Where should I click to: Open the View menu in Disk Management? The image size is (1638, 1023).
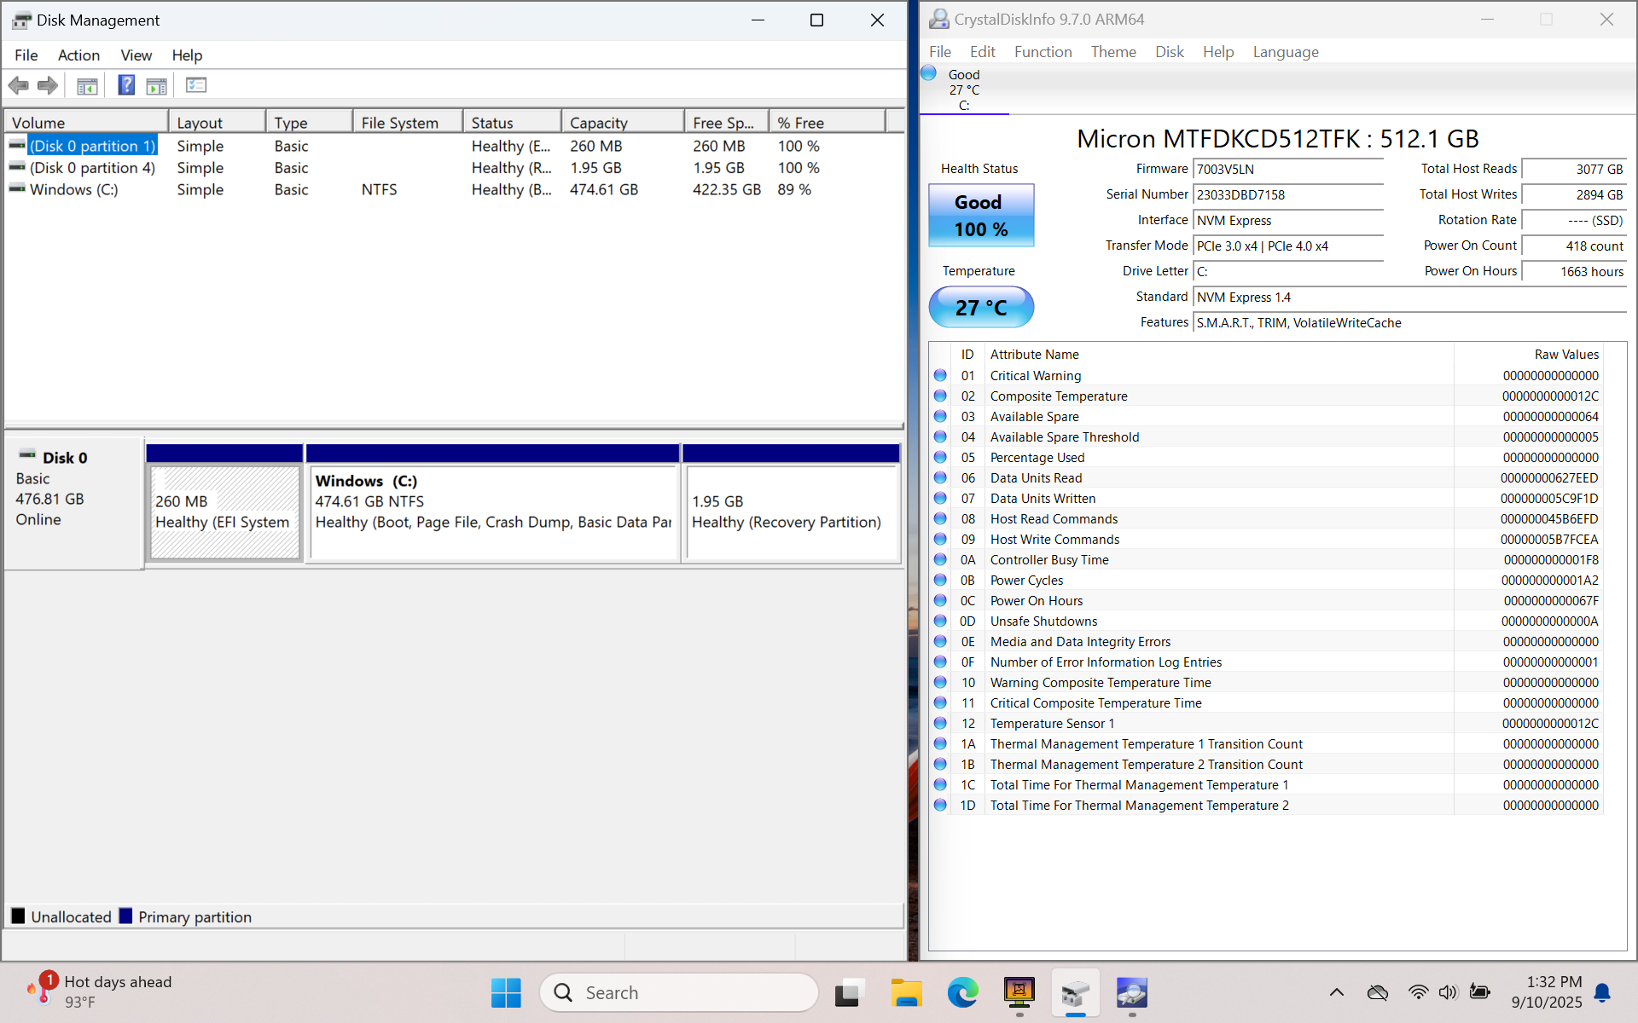[136, 55]
